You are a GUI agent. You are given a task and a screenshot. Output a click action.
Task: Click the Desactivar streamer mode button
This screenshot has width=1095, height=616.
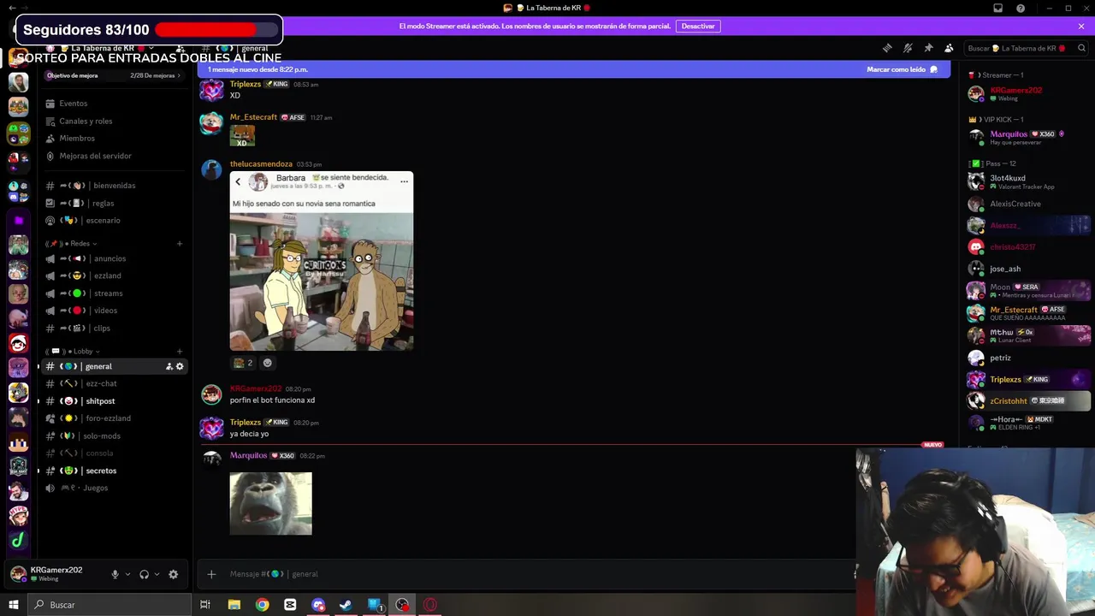point(698,26)
